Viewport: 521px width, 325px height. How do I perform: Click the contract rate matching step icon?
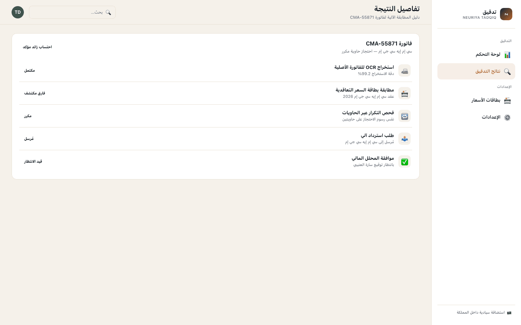click(404, 93)
